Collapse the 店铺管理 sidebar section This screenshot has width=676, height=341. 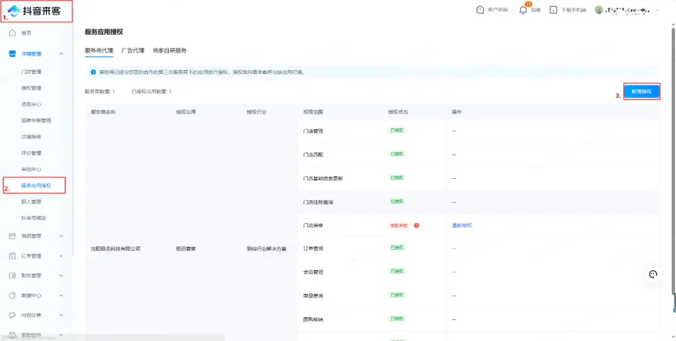click(61, 54)
